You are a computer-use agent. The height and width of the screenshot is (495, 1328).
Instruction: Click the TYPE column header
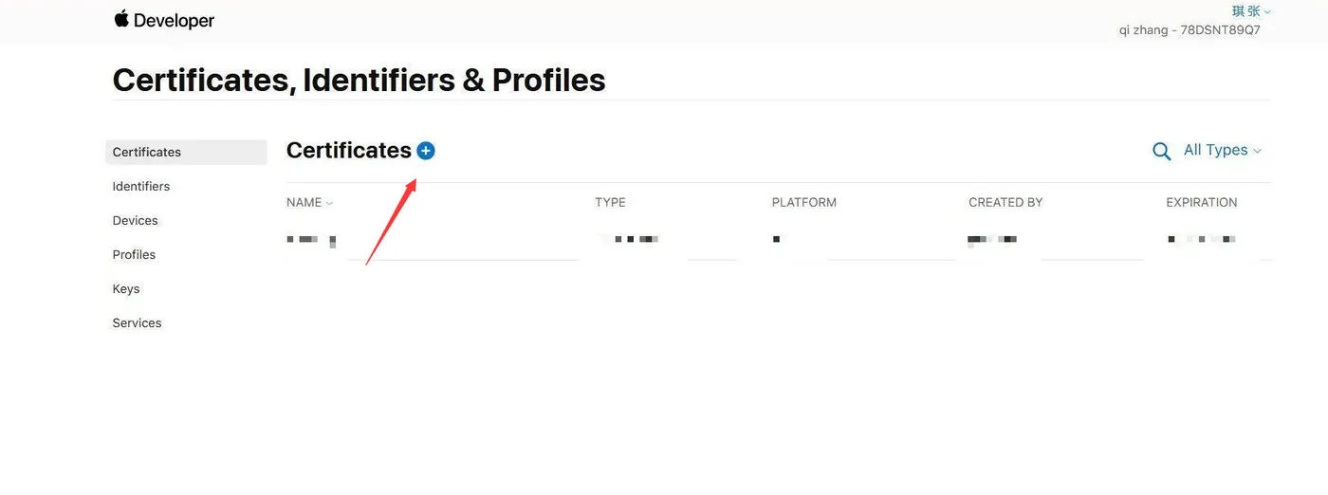(x=610, y=202)
